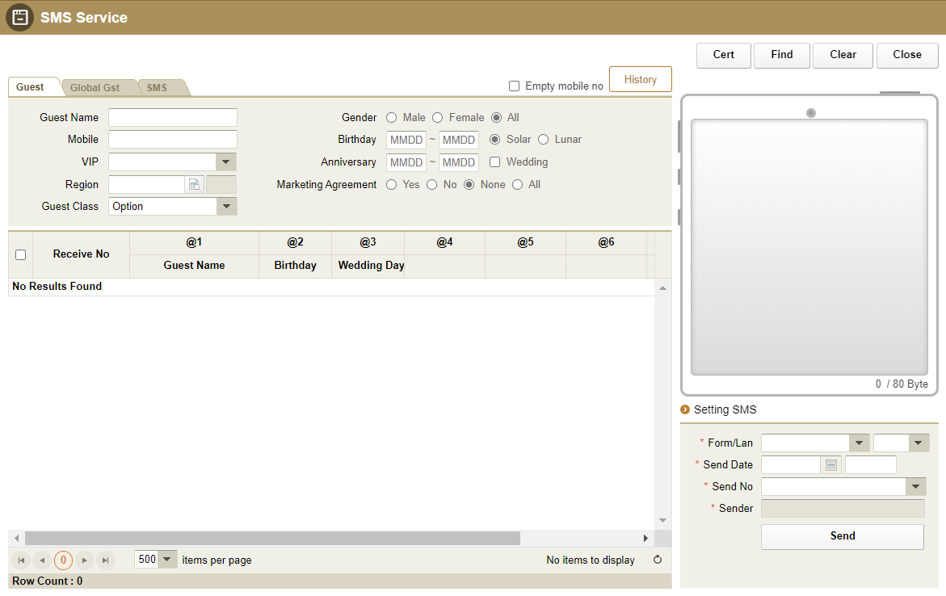Switch to the SMS tab
This screenshot has width=946, height=596.
point(157,87)
